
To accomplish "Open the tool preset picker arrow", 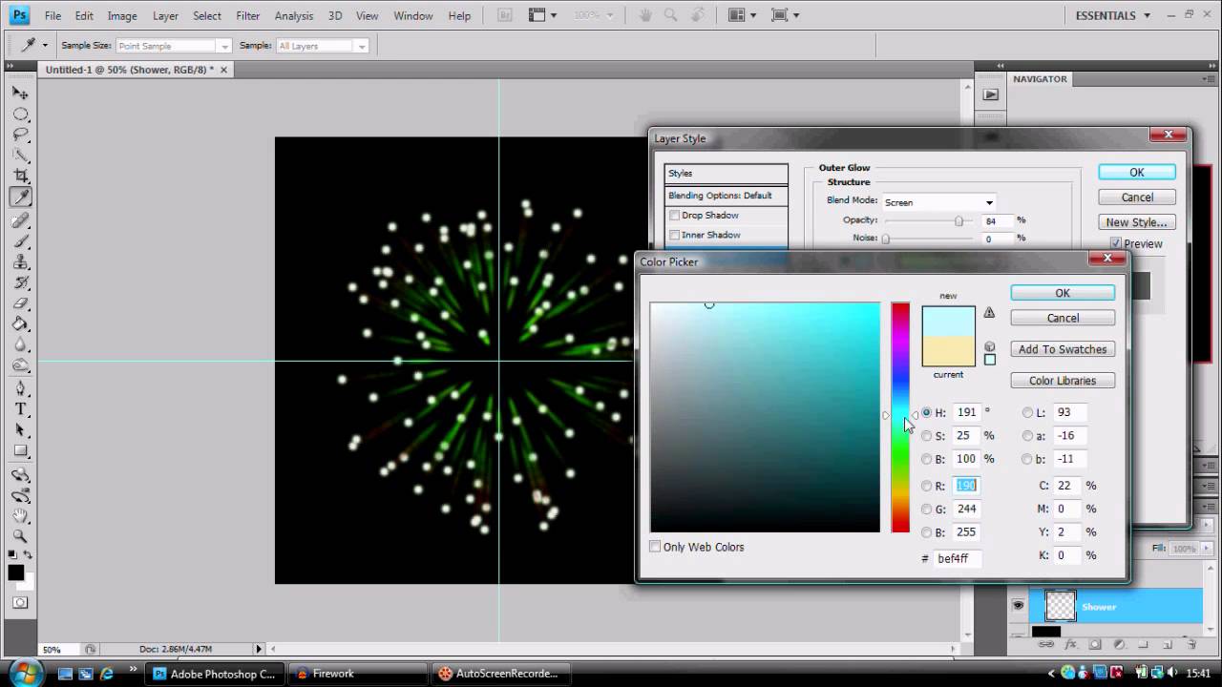I will pos(44,46).
